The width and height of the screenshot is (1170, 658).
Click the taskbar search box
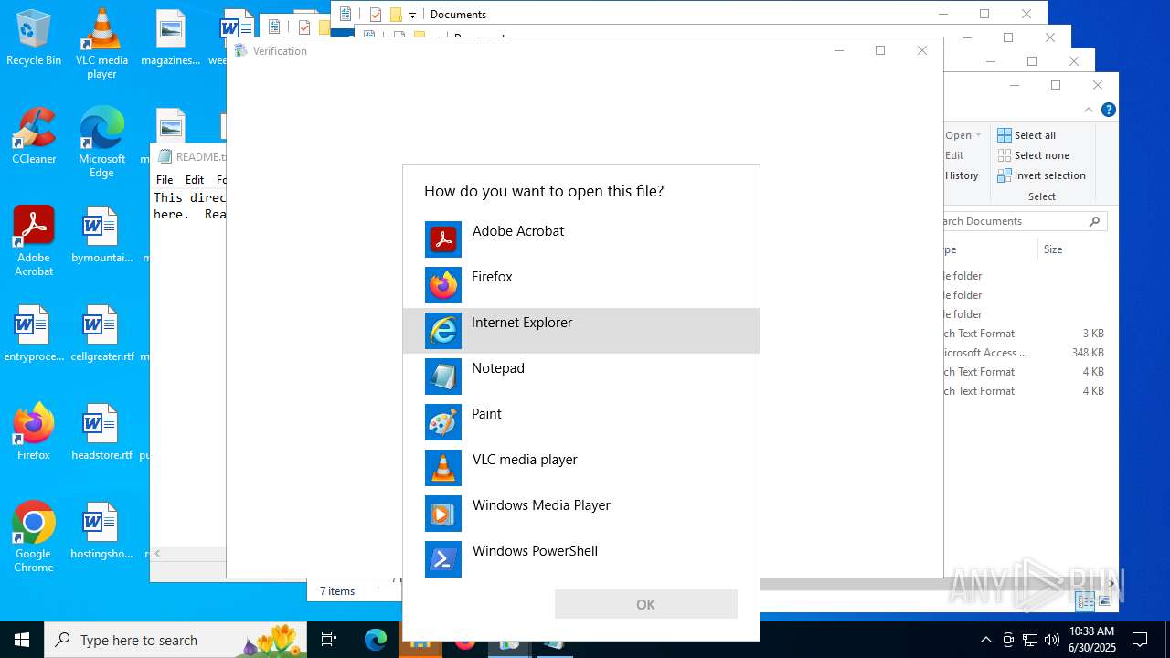(x=176, y=640)
